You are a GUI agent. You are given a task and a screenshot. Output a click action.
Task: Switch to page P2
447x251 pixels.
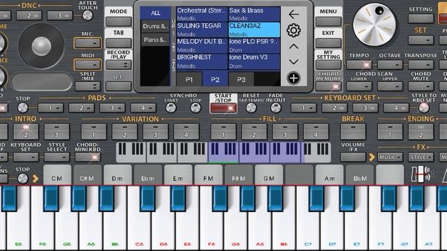215,79
